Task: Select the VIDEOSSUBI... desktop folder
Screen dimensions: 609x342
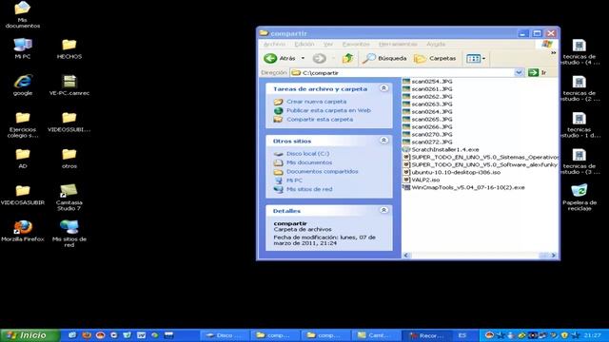Action: [69, 122]
